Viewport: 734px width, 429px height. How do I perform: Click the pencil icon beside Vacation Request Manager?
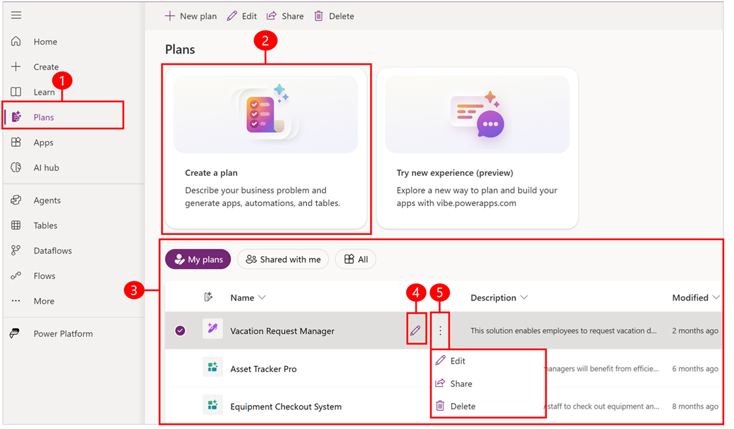[x=415, y=330]
